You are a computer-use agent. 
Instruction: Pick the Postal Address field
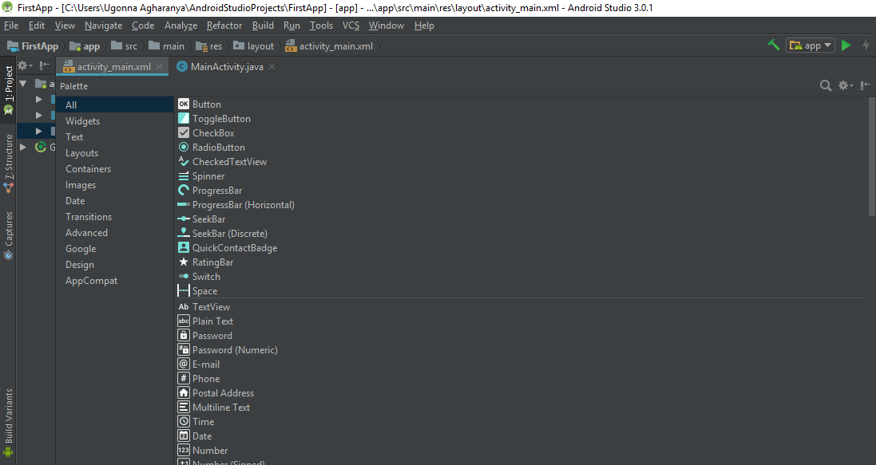pyautogui.click(x=216, y=393)
